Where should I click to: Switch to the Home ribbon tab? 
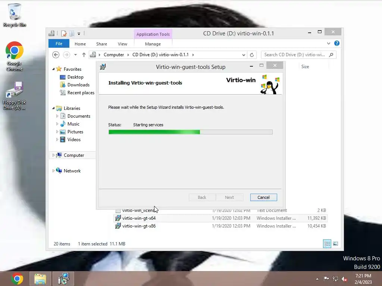coord(80,44)
